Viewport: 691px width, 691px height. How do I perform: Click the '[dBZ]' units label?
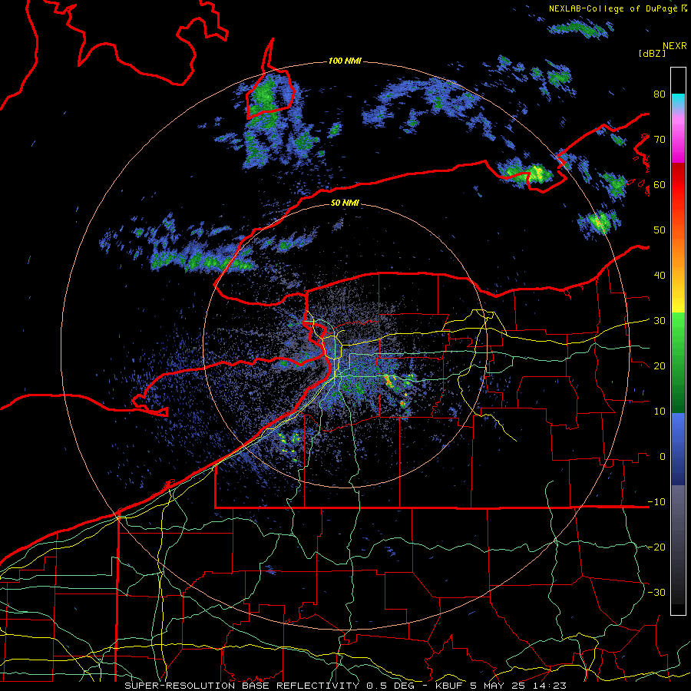652,53
